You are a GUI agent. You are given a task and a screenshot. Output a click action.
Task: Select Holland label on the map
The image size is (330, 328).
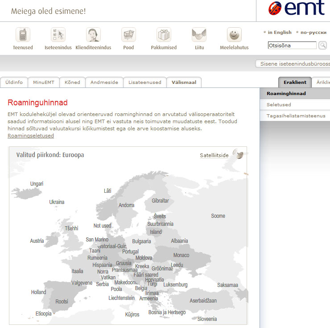[x=38, y=292]
